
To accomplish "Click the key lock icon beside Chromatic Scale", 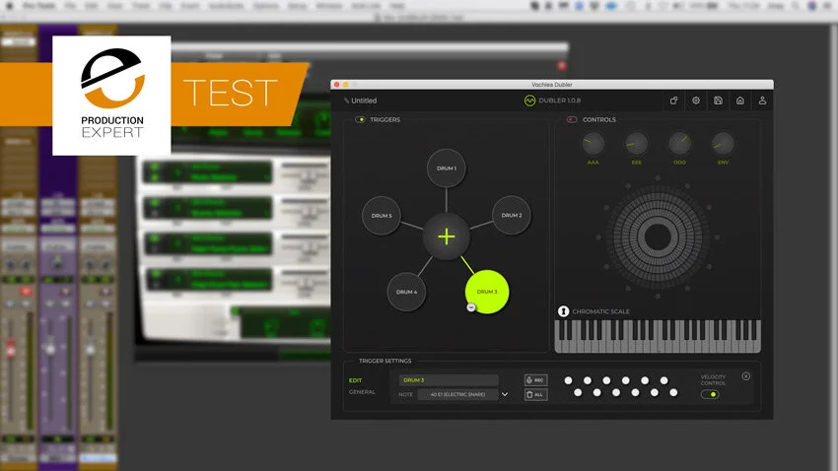I will coord(563,311).
